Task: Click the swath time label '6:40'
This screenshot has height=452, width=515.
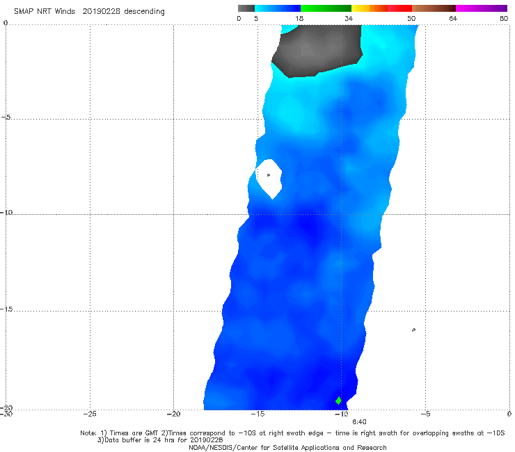Action: click(359, 422)
